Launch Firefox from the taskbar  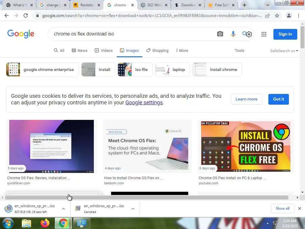pos(45,223)
